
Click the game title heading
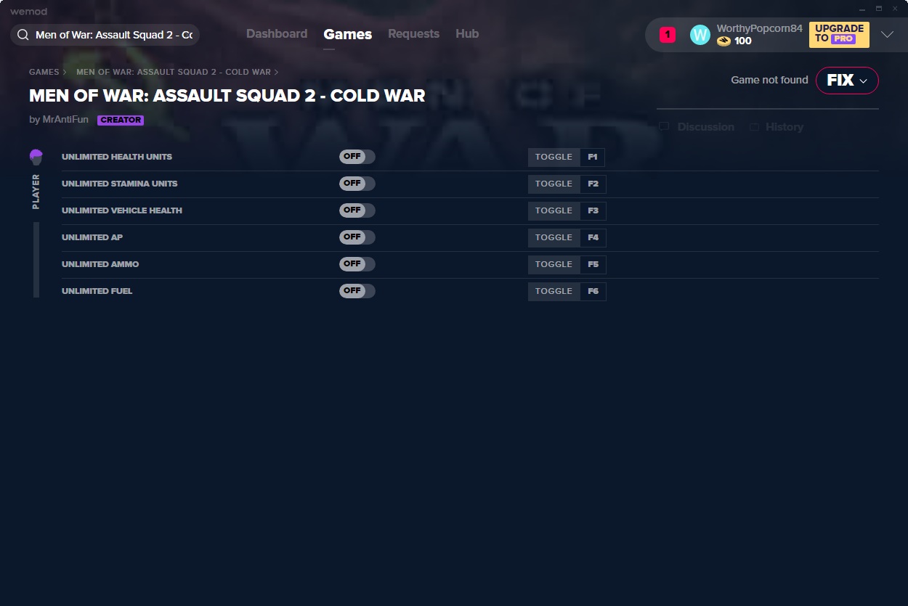click(x=227, y=96)
